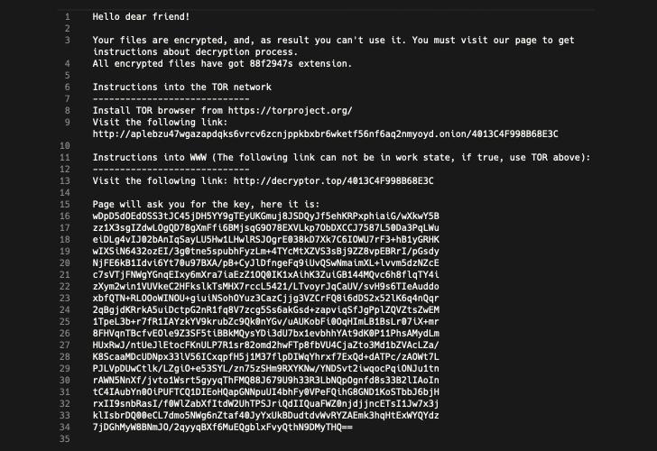The width and height of the screenshot is (657, 451).
Task: Click the dashed separator on line 12
Action: [171, 170]
